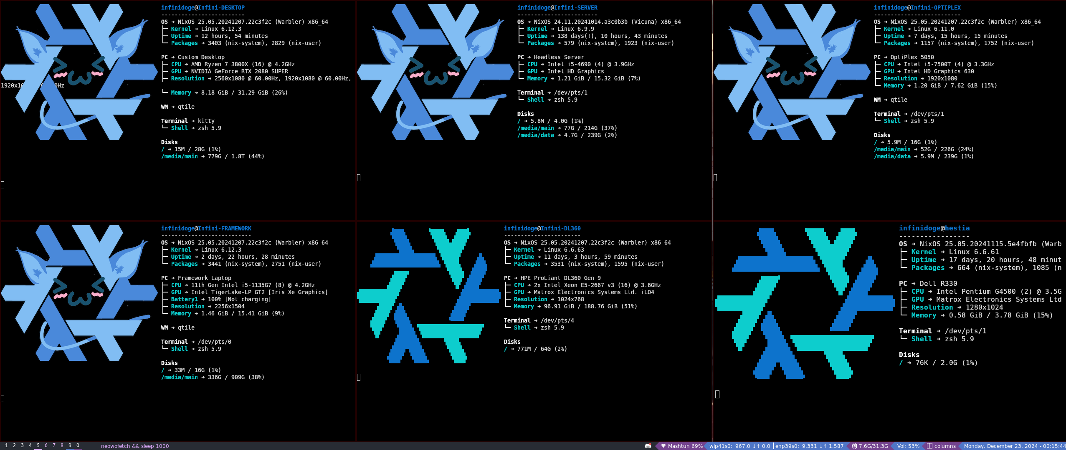Click the '1280x1024' resolution value
The image size is (1066, 450).
(x=985, y=307)
